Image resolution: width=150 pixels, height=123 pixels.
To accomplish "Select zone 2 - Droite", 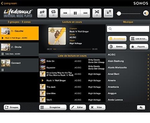I will click(x=19, y=49).
